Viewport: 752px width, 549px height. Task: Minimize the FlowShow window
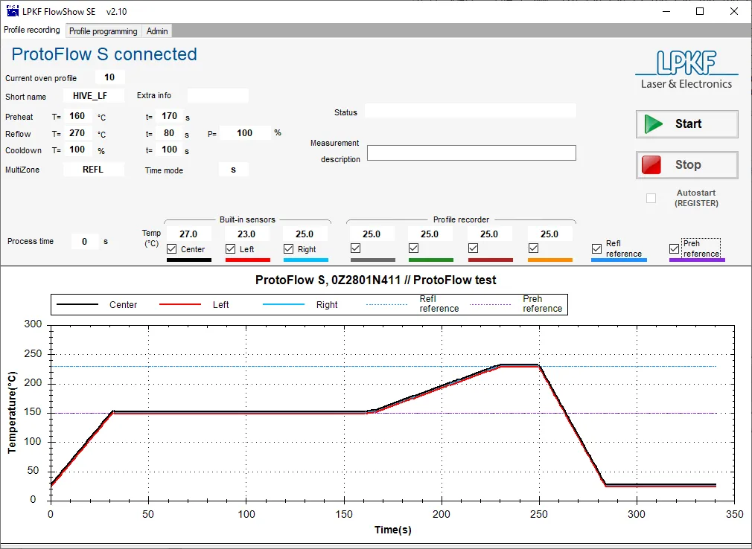(666, 11)
